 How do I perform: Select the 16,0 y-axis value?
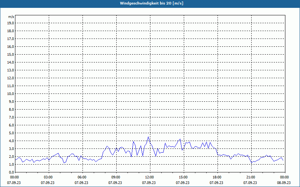[10, 46]
